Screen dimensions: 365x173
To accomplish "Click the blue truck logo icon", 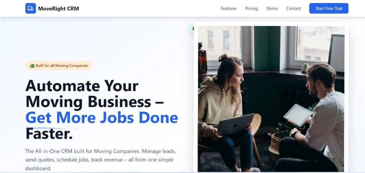I will (x=31, y=9).
